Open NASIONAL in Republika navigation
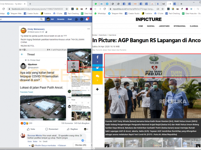201x150 pixels. point(151,26)
